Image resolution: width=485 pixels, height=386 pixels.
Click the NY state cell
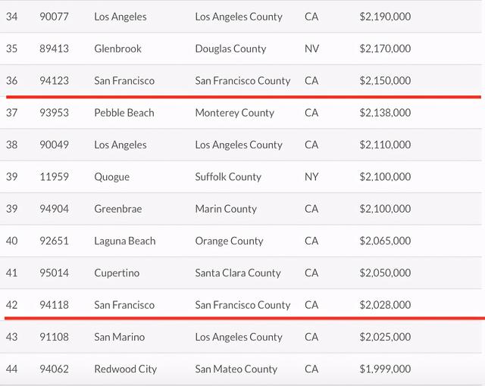(311, 177)
